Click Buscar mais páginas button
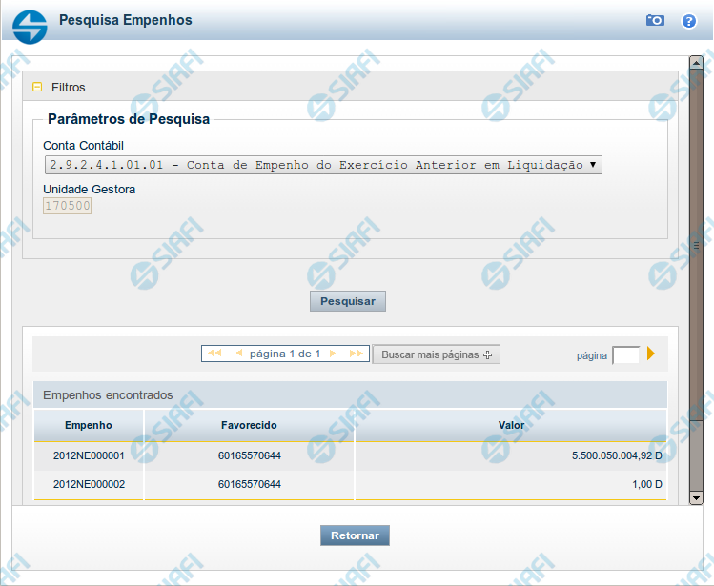 click(x=436, y=354)
